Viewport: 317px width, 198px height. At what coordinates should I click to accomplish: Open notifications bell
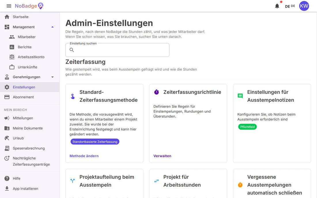277,6
